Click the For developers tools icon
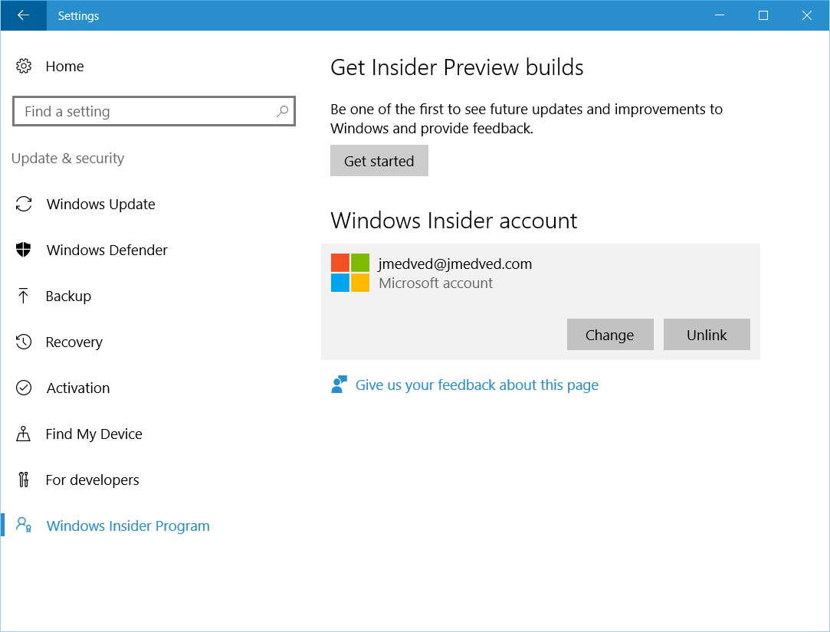This screenshot has width=830, height=632. (x=24, y=480)
